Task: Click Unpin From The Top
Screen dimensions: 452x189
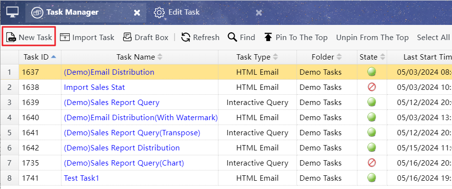Action: [x=372, y=38]
